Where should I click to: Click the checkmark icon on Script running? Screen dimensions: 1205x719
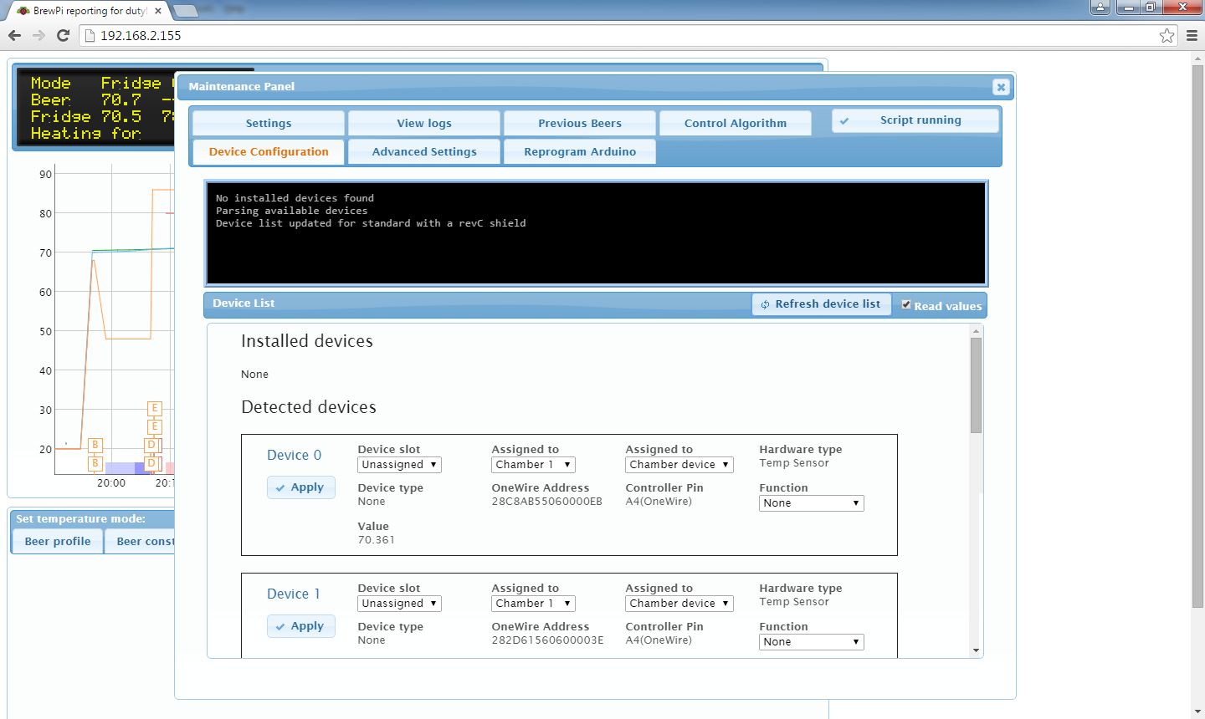pos(844,121)
